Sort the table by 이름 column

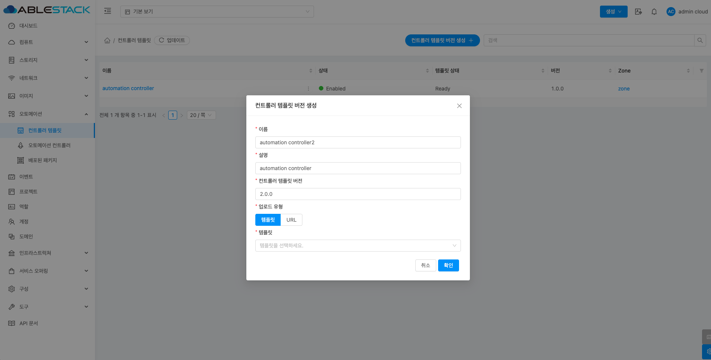(311, 71)
